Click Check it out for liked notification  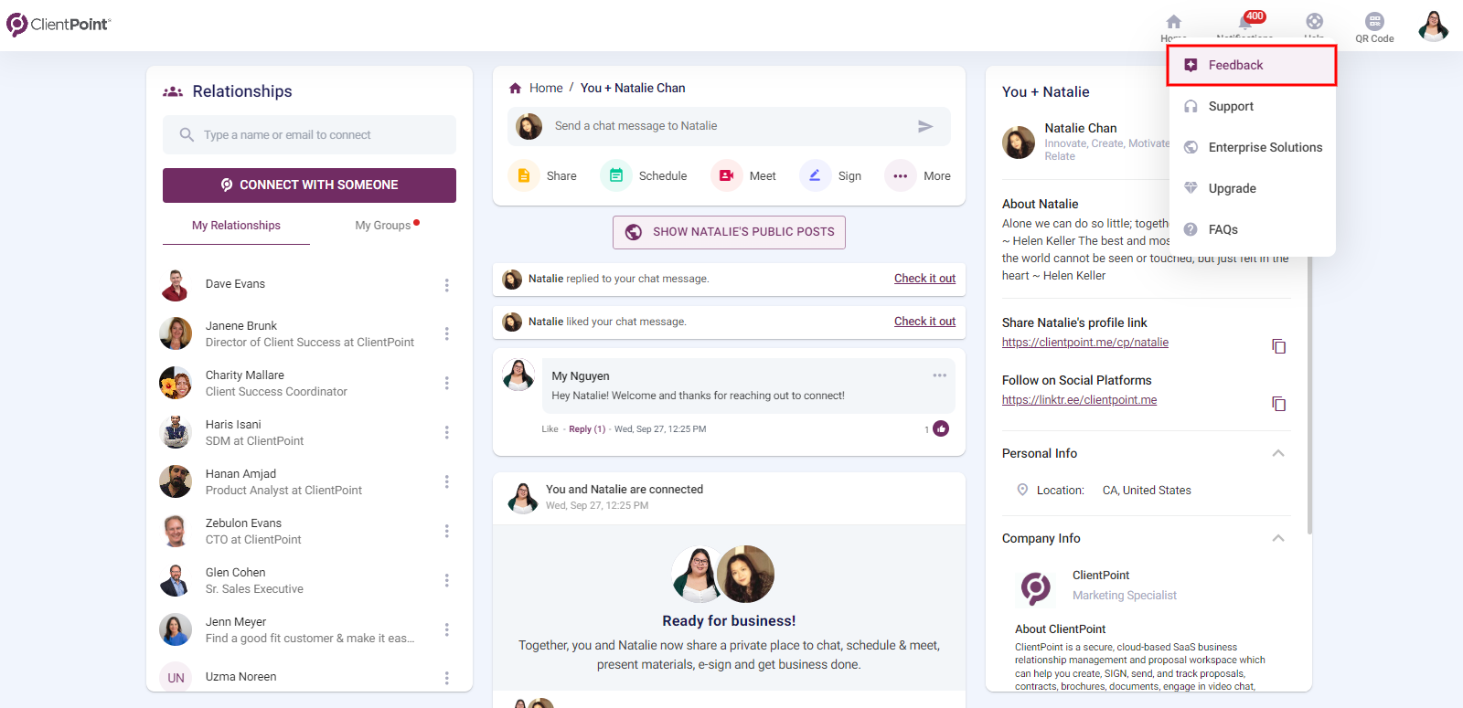click(924, 322)
